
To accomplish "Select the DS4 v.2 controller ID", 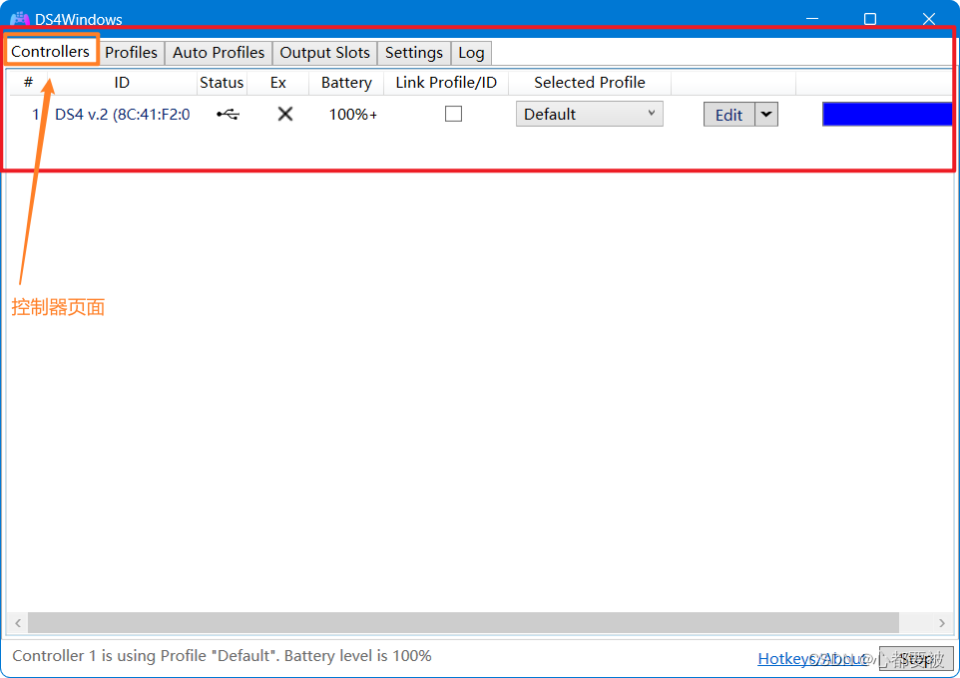I will pos(123,114).
